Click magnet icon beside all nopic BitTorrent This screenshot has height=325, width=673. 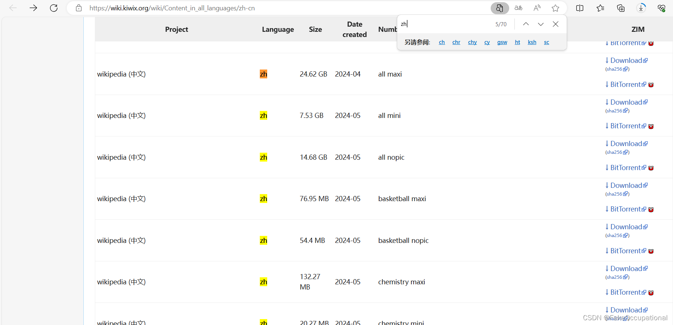point(651,168)
